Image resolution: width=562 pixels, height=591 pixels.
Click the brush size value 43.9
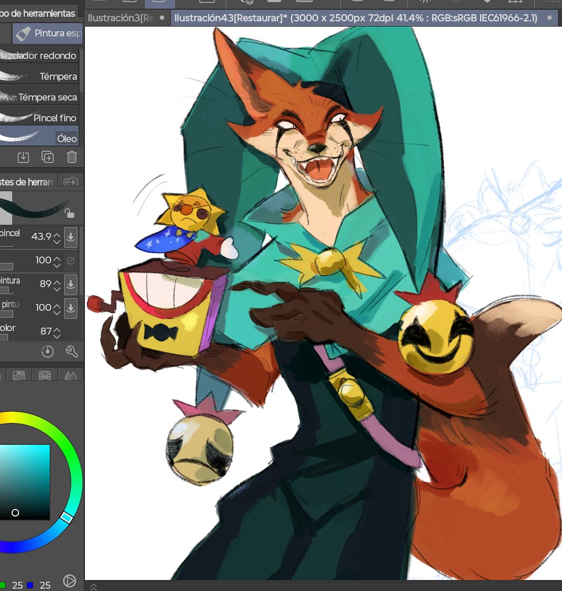coord(41,236)
